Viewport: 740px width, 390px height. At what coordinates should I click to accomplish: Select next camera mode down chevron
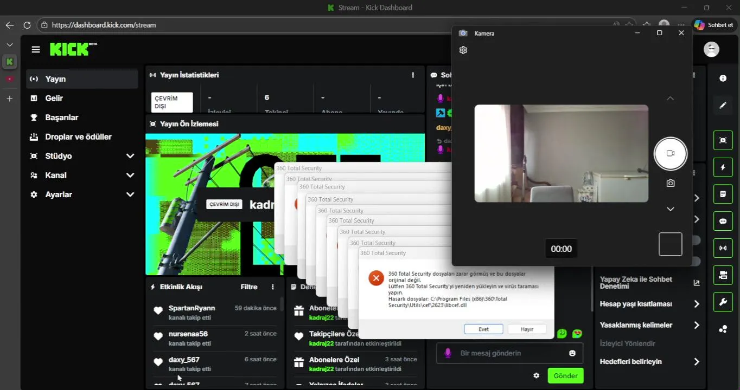671,209
